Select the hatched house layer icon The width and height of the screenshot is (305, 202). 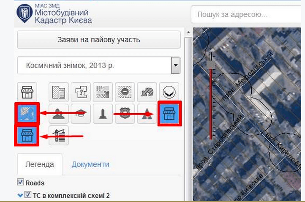pos(147,92)
